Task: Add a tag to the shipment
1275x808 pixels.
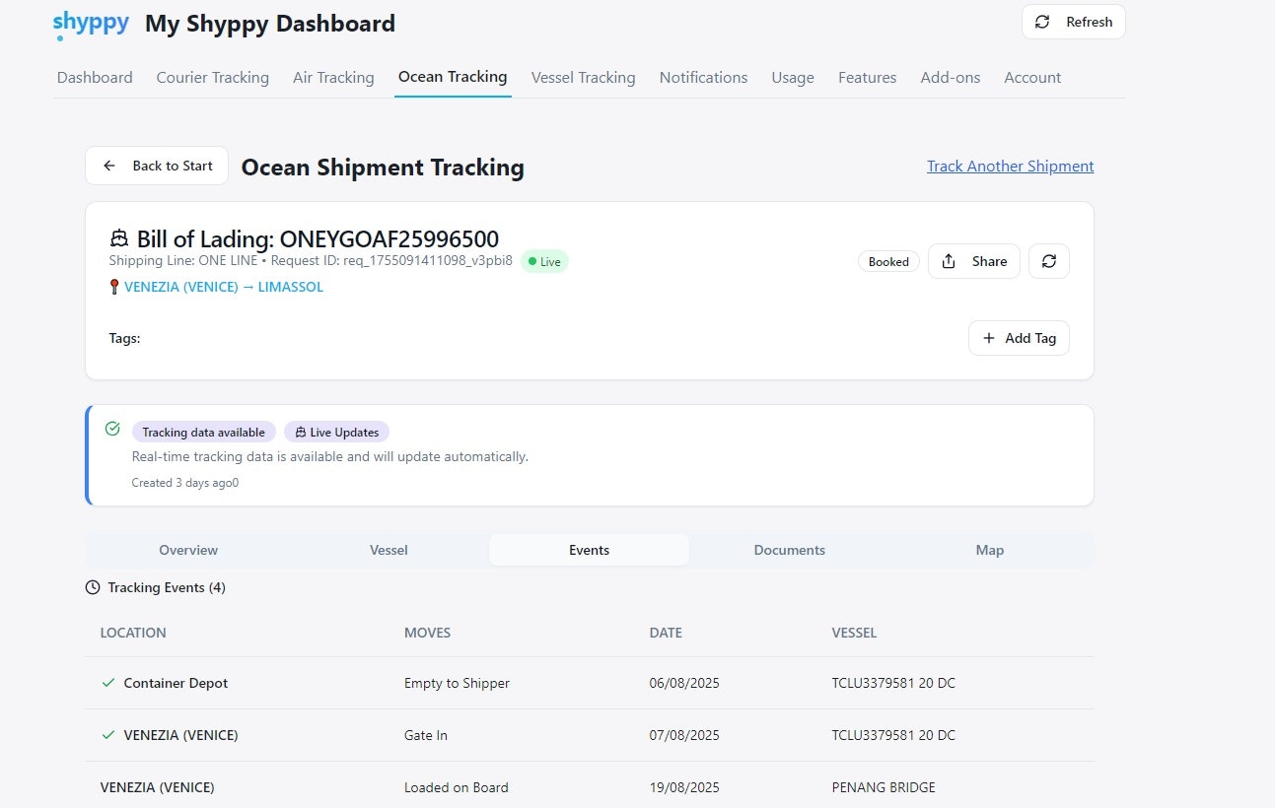Action: (1019, 338)
